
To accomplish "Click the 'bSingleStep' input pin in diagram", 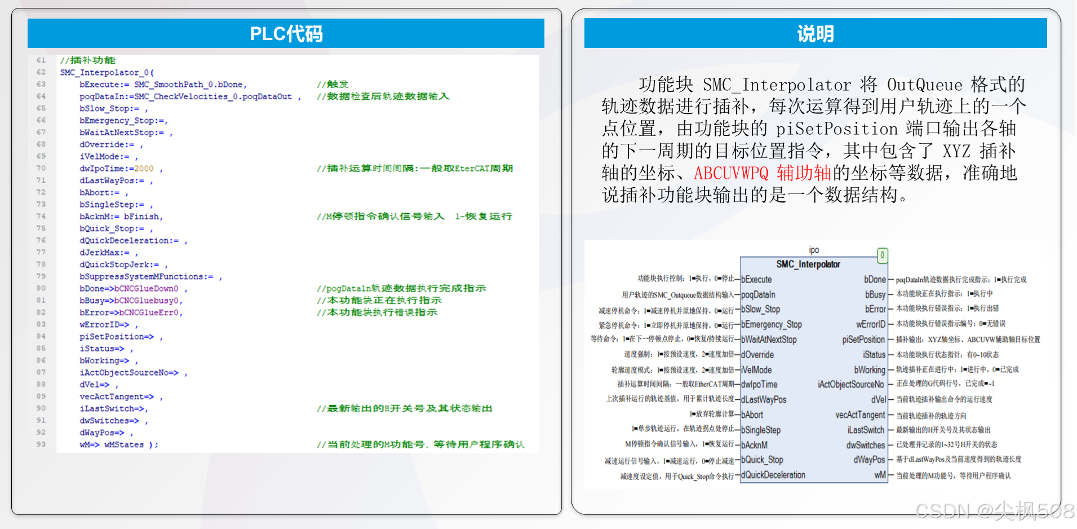I will (761, 430).
